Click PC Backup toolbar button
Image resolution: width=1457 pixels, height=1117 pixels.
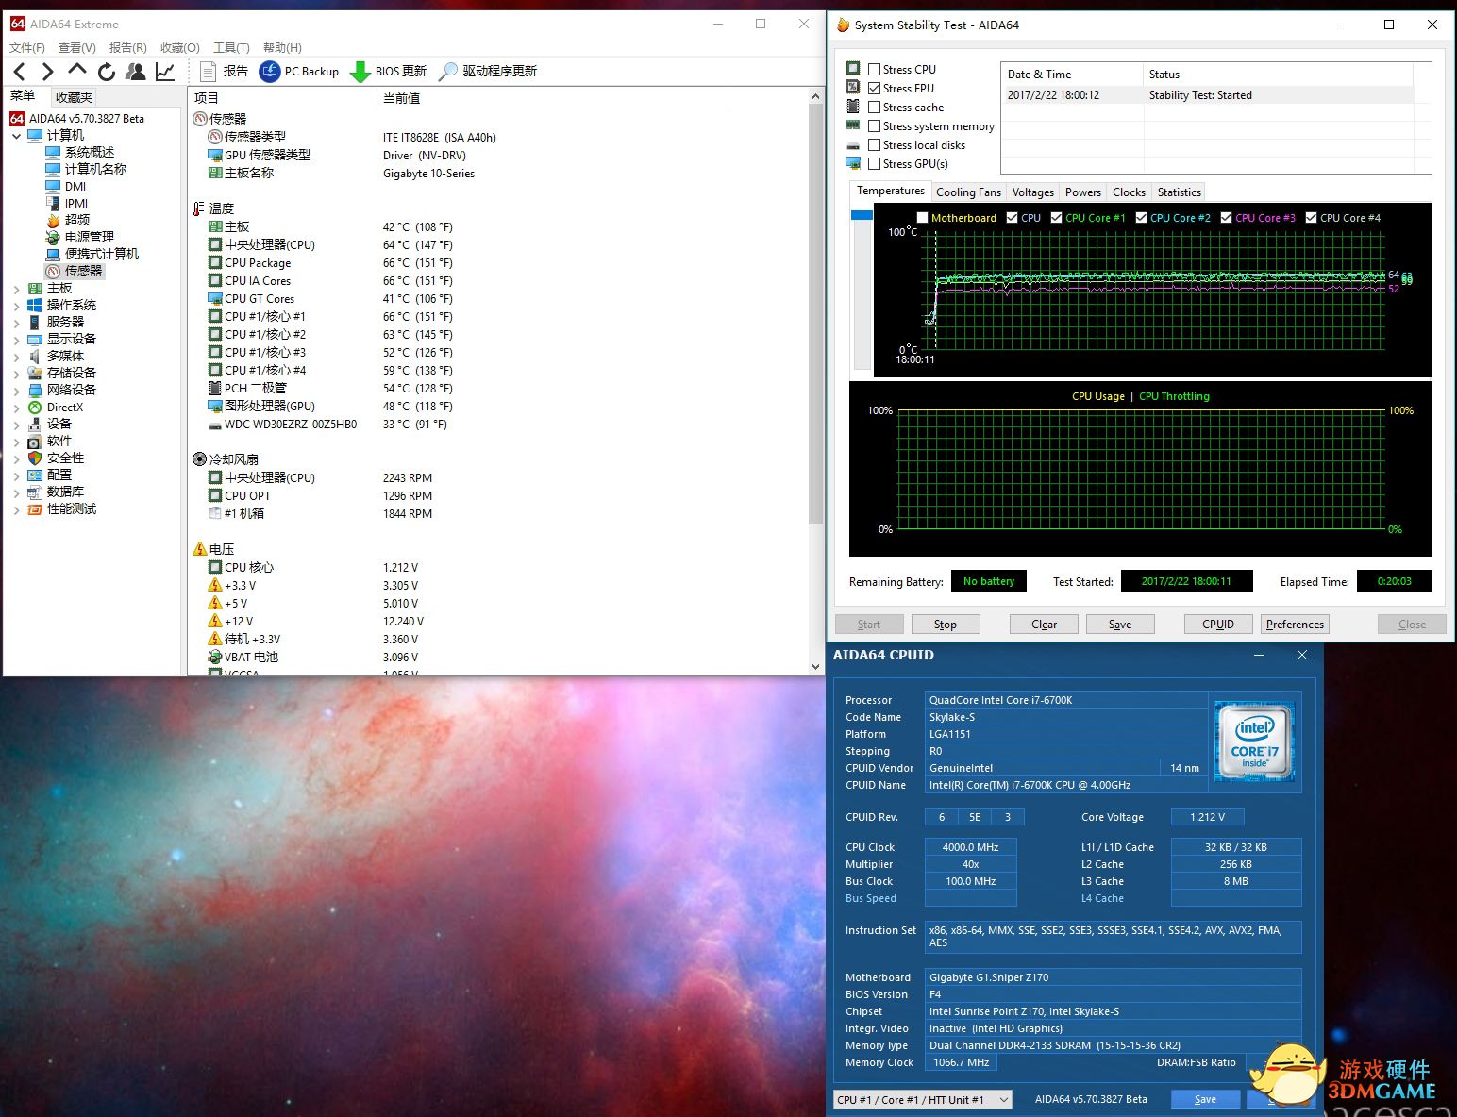coord(299,72)
